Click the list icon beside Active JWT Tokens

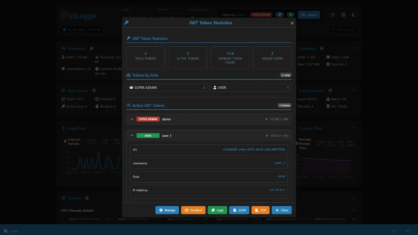[129, 105]
